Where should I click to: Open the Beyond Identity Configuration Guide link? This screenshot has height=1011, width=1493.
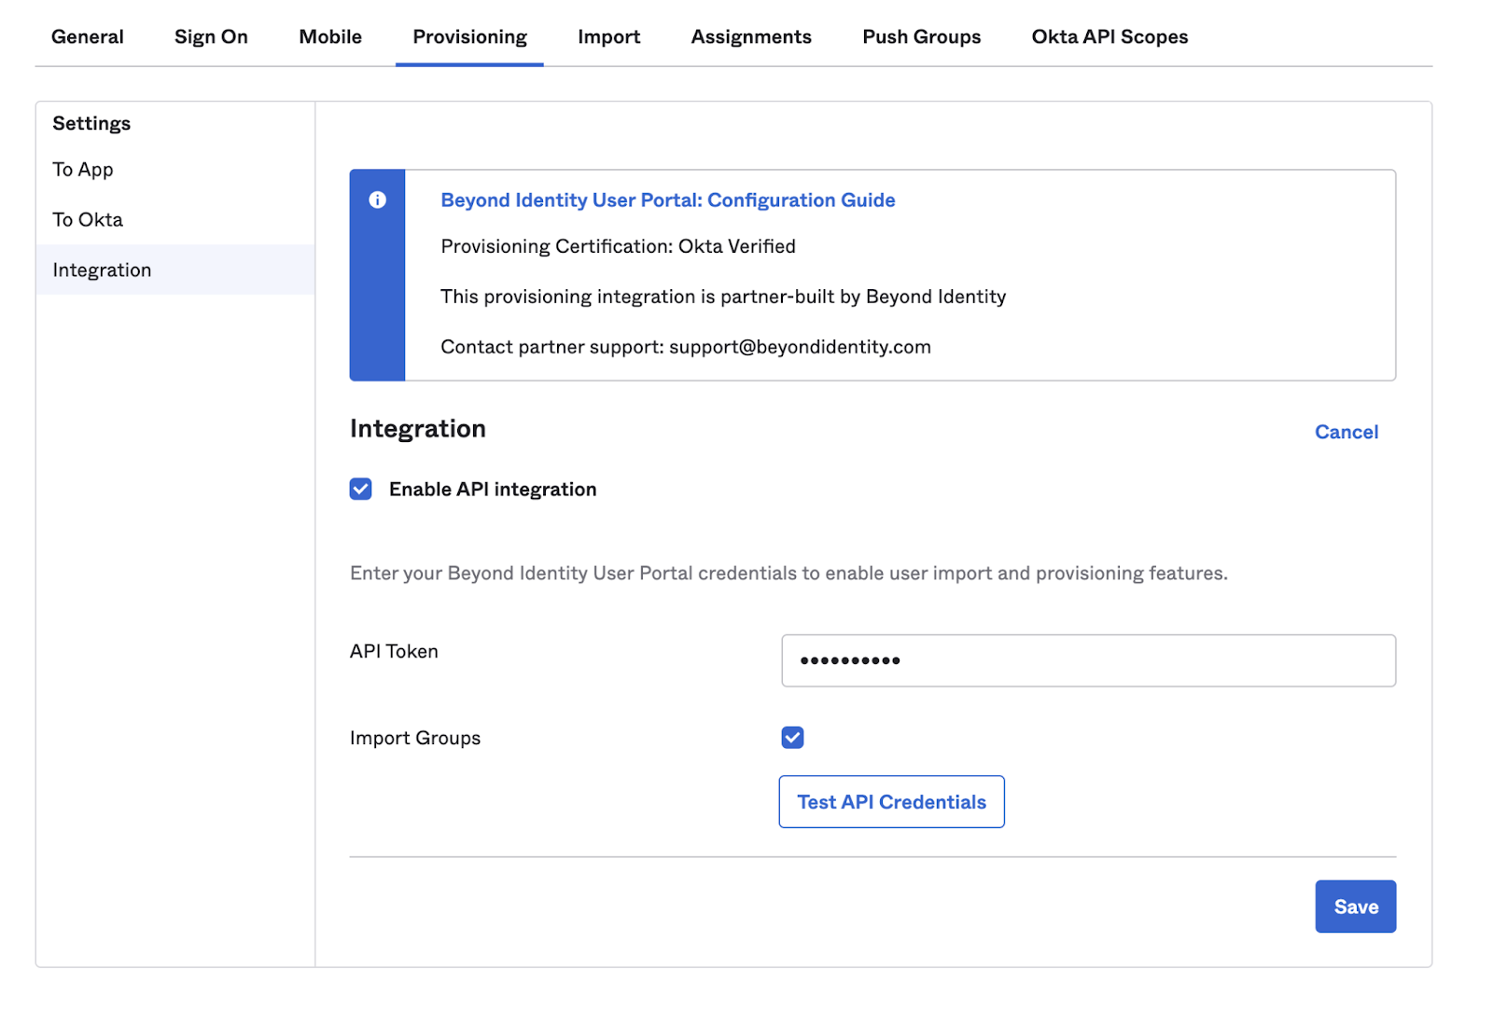(x=667, y=201)
